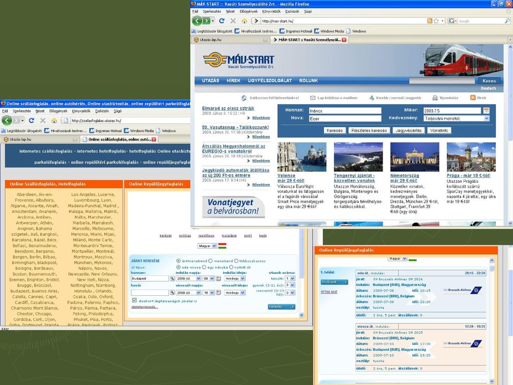Click the Részletes keresés button on MÁV-START
Screen dimensions: 513x385
point(369,130)
